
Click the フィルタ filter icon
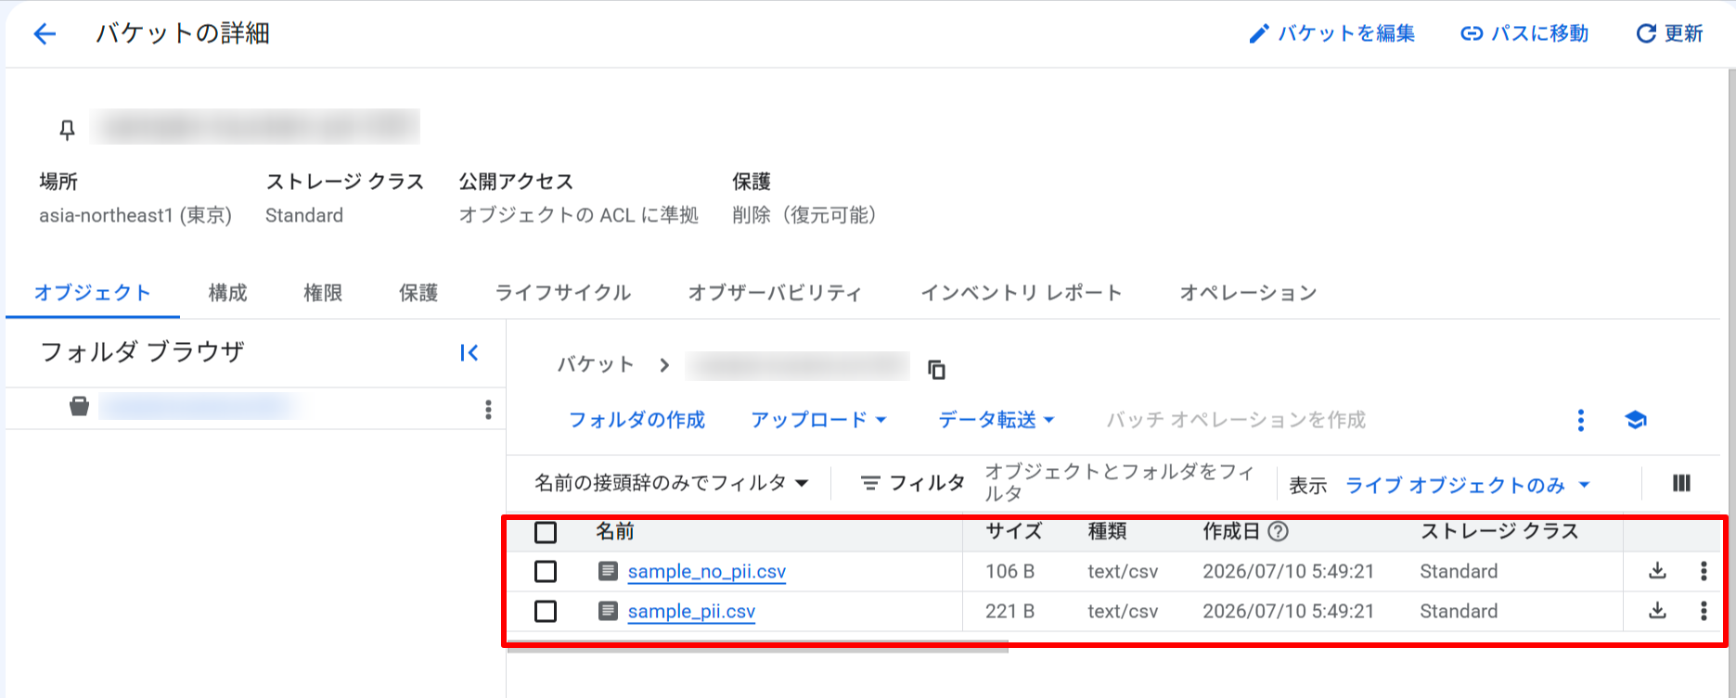coord(869,483)
